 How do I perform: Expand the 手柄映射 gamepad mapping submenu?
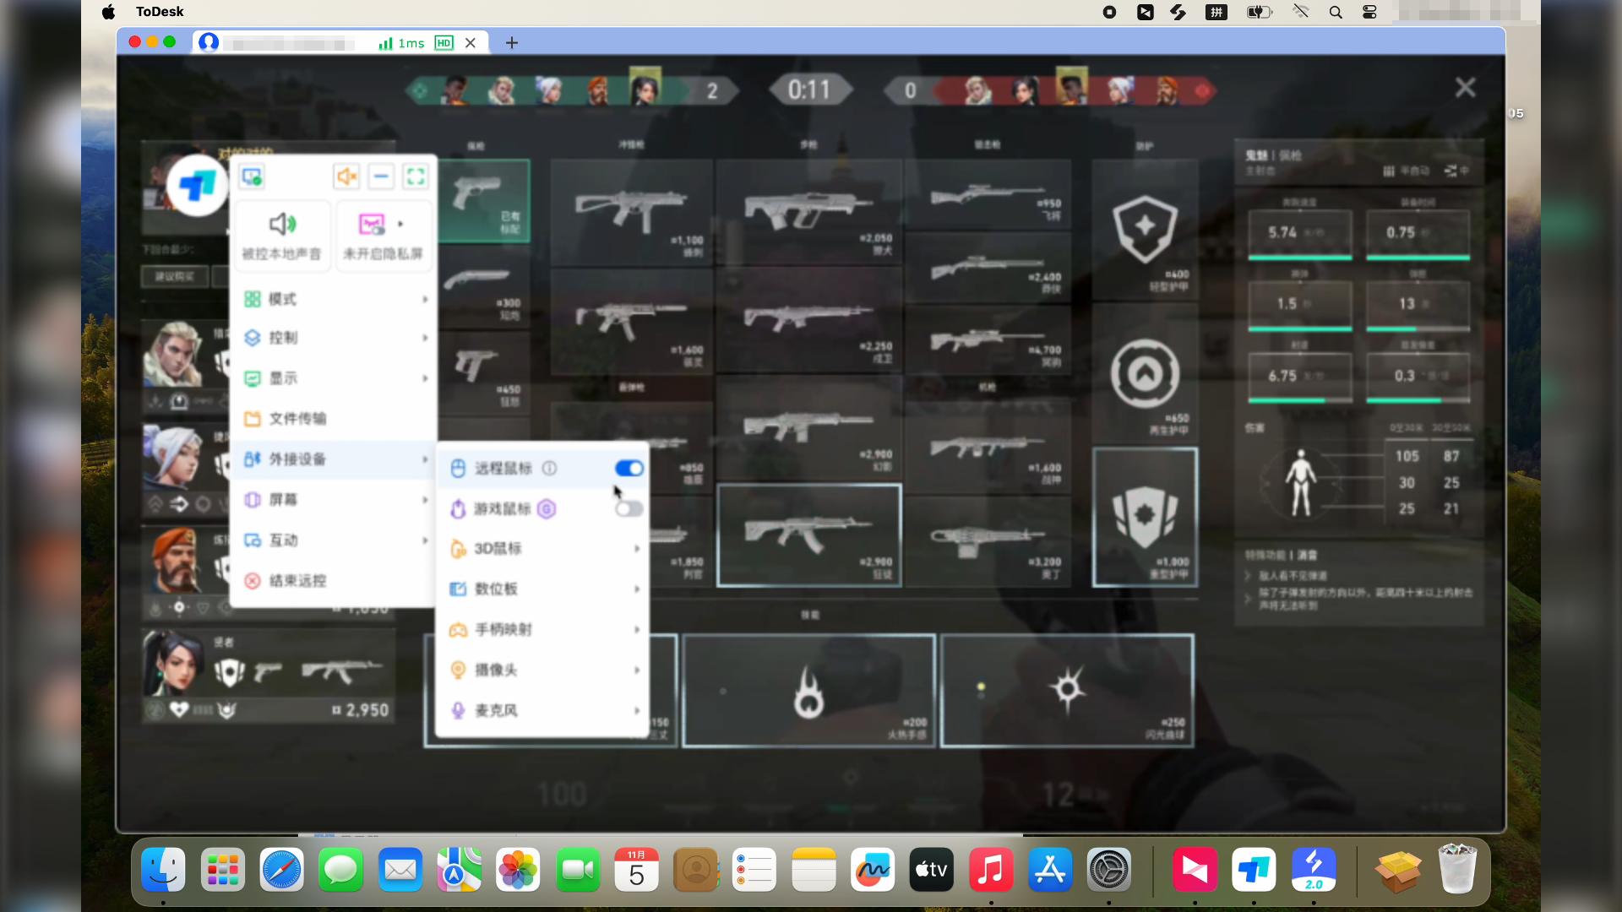tap(637, 630)
